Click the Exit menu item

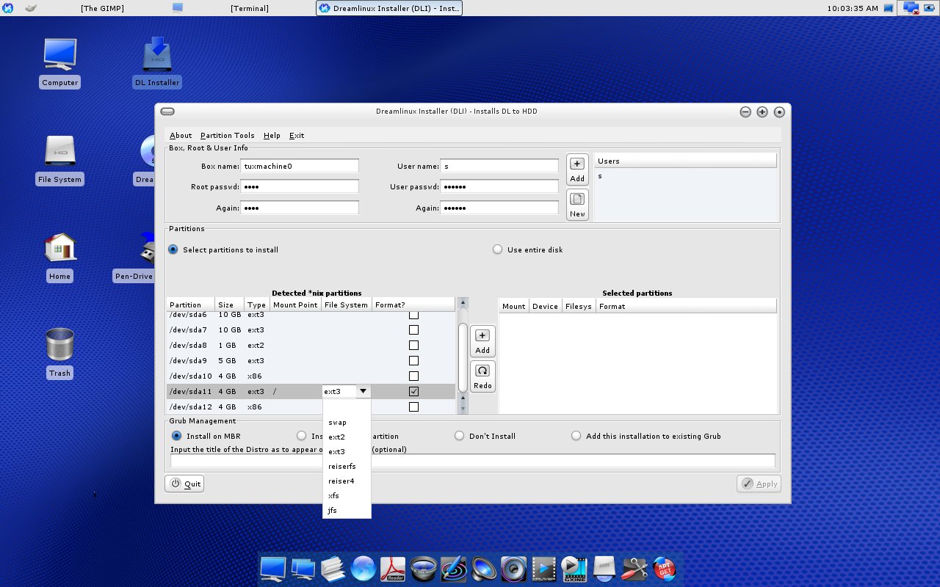coord(297,136)
